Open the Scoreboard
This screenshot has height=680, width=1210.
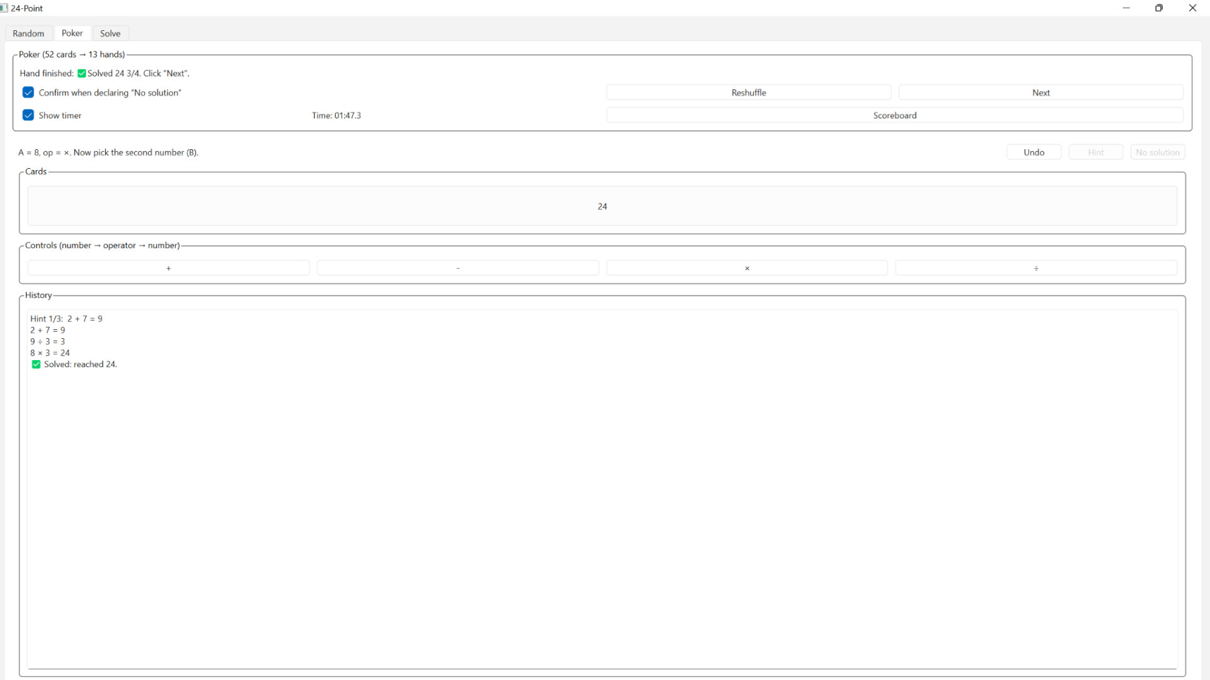[x=894, y=115]
